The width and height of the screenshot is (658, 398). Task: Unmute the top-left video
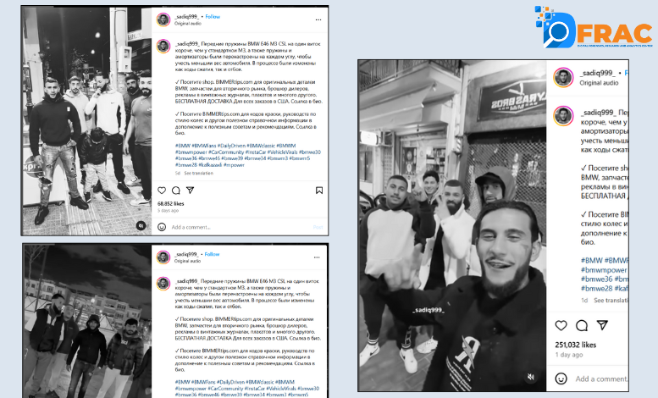[141, 226]
